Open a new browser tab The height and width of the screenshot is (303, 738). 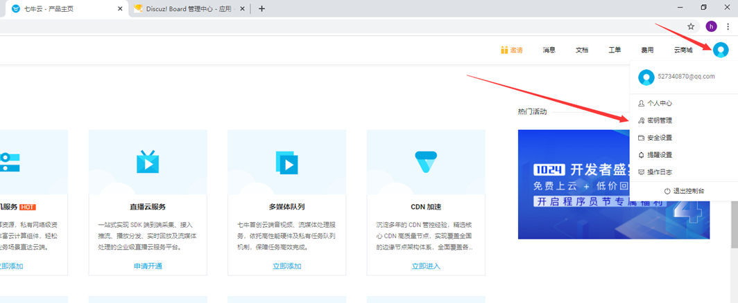pyautogui.click(x=262, y=8)
